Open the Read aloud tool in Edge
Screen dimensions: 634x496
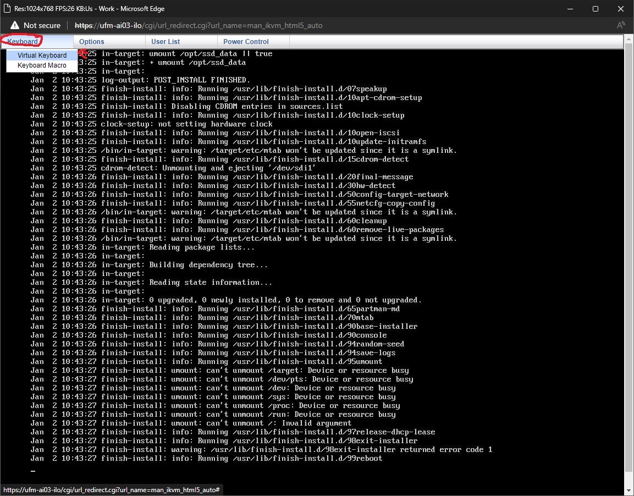[x=621, y=25]
